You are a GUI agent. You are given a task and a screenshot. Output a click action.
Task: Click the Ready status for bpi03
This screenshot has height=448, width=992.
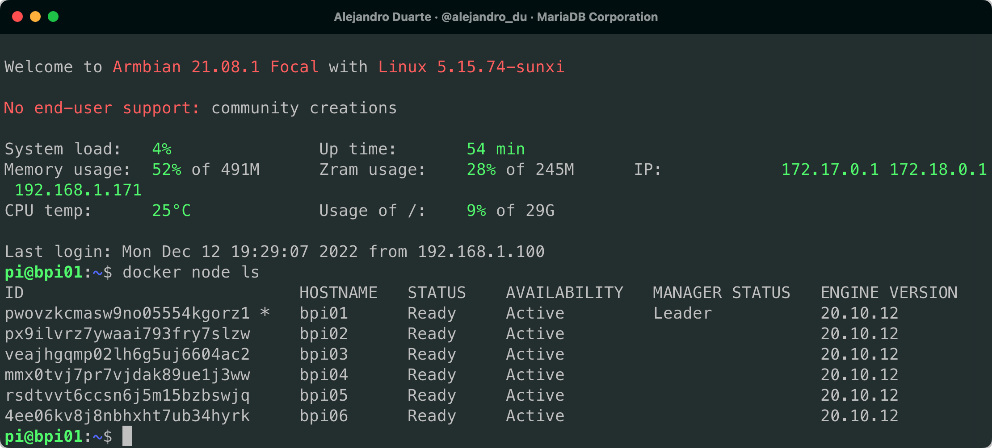[432, 354]
